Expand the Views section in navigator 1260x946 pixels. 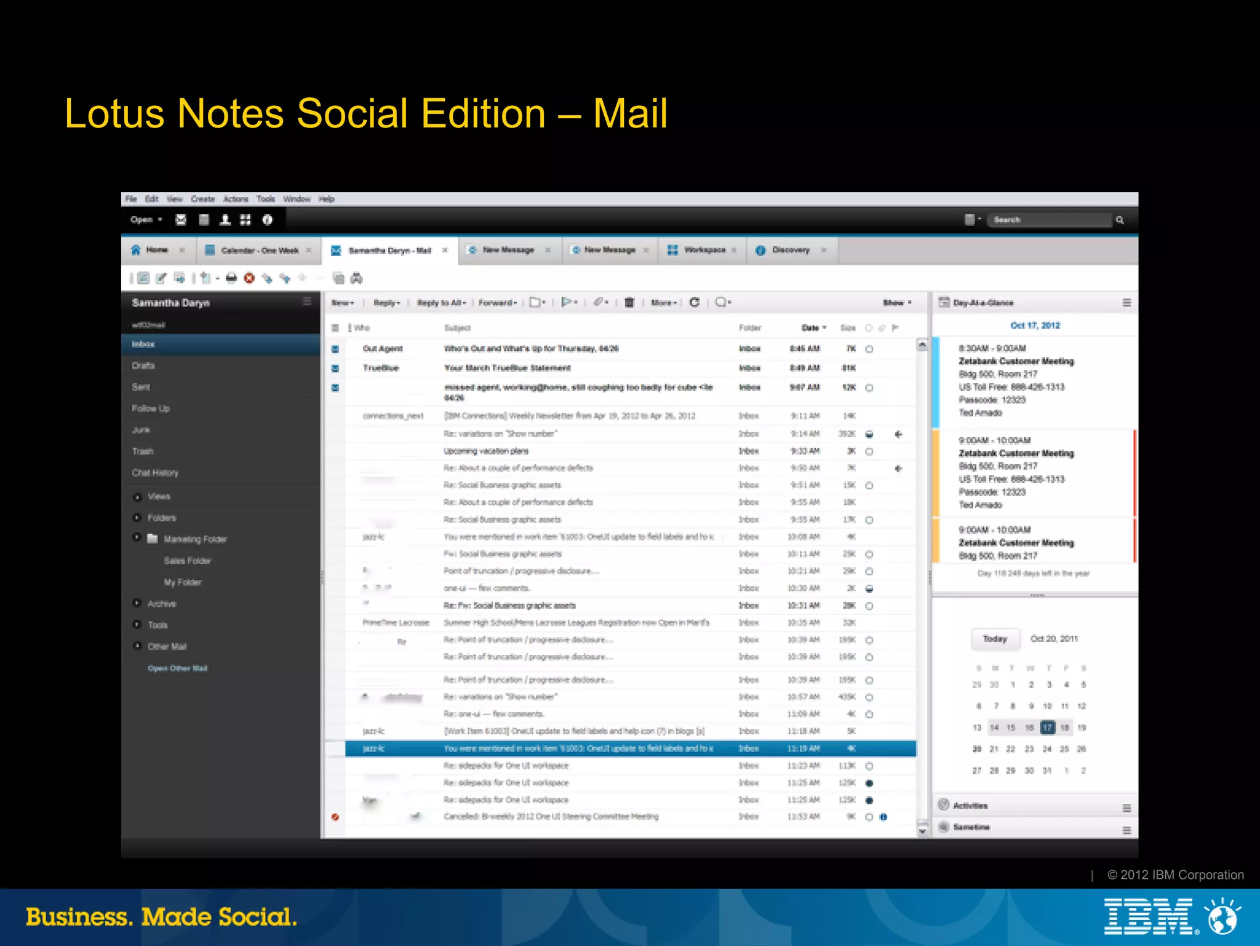(x=137, y=496)
